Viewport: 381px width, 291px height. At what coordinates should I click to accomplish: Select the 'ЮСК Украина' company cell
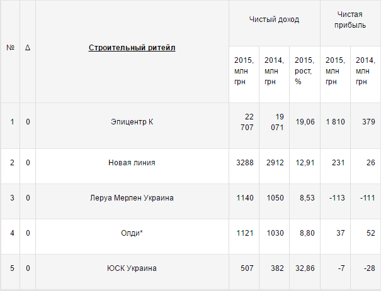[132, 268]
